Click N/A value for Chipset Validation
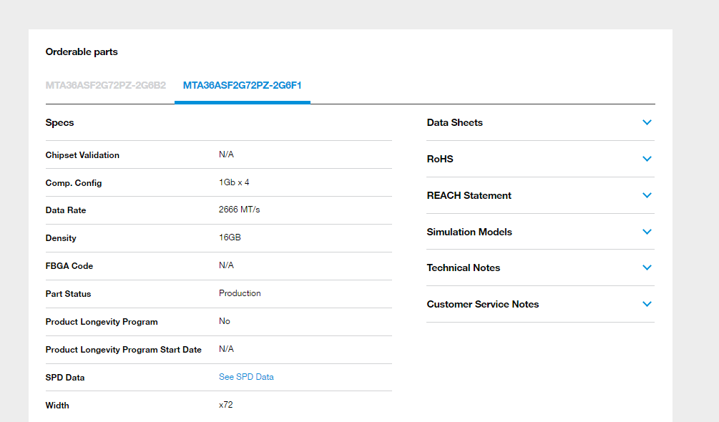The width and height of the screenshot is (719, 422). click(x=226, y=154)
